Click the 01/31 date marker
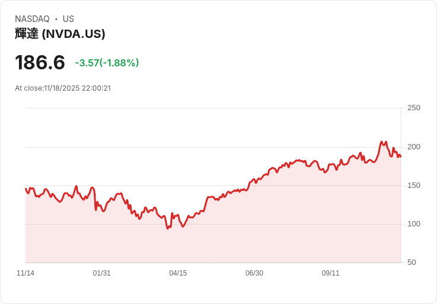The image size is (437, 304). (102, 273)
